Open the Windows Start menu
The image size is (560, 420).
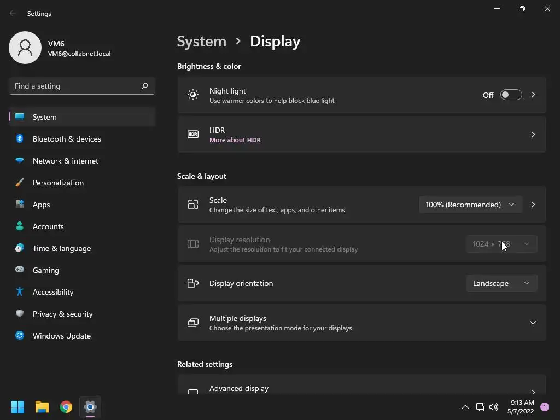pyautogui.click(x=18, y=407)
